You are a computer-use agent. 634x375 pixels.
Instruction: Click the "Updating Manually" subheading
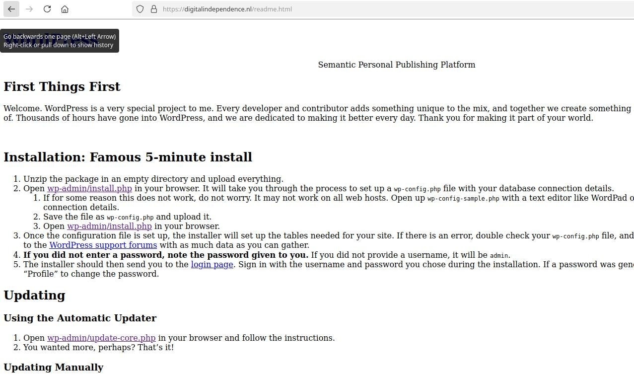[53, 368]
